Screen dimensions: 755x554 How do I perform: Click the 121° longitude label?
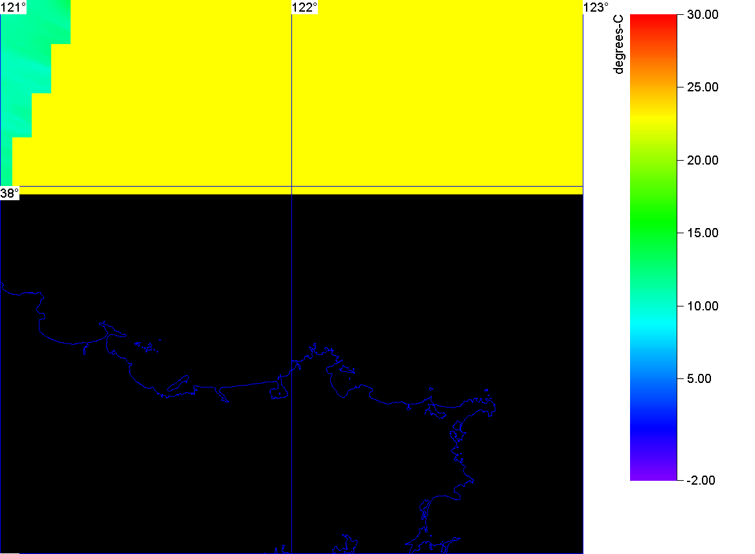pos(13,7)
